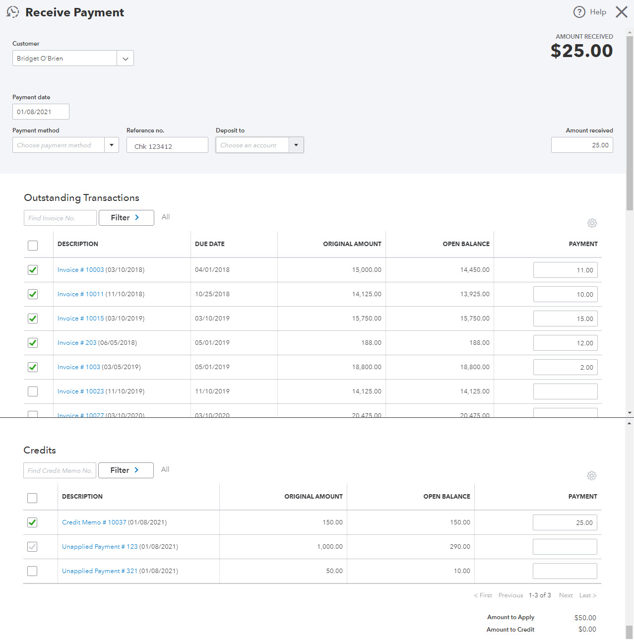
Task: Close the Receive Payment window
Action: [x=621, y=12]
